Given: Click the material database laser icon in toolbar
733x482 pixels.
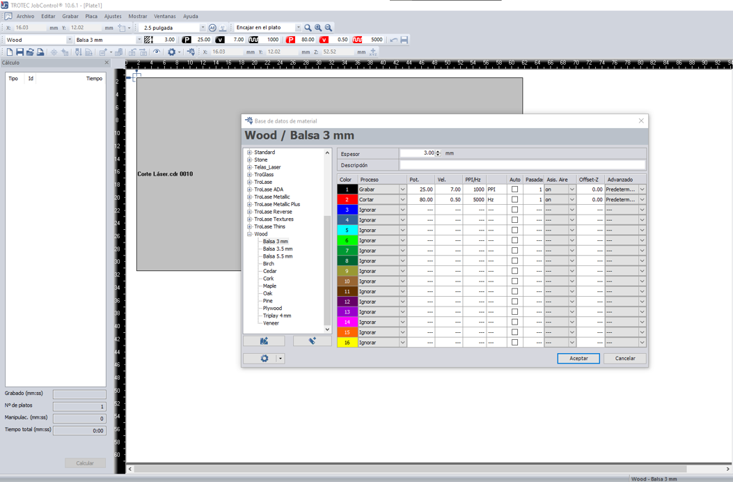Looking at the screenshot, I should point(191,52).
